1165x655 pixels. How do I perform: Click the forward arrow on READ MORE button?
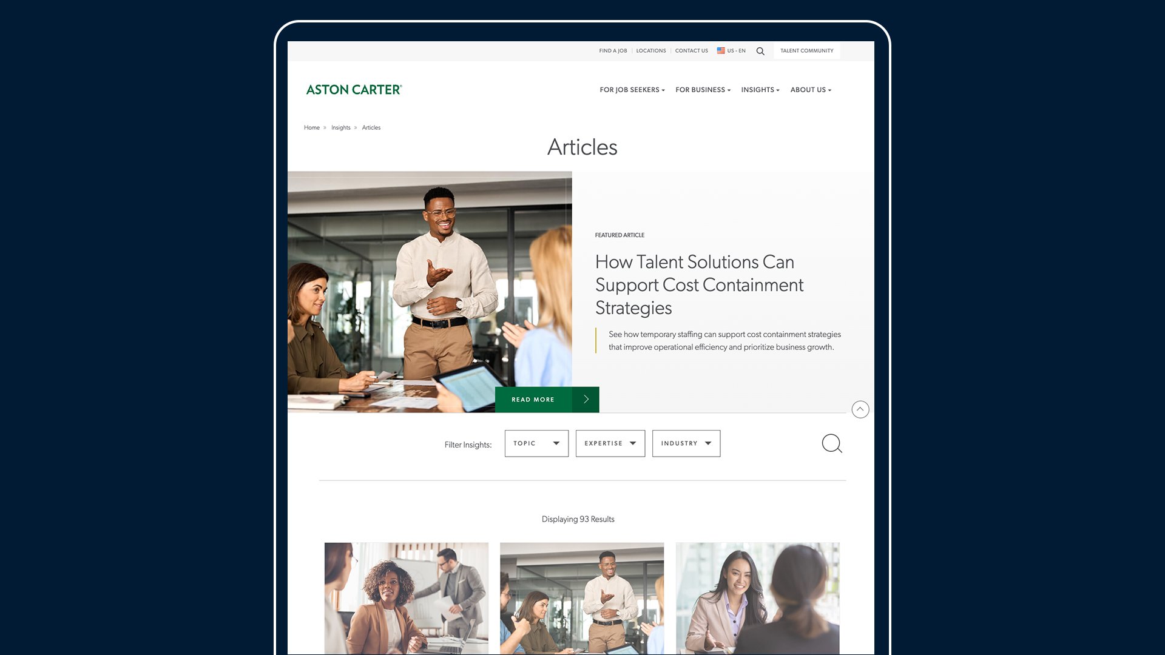tap(586, 399)
